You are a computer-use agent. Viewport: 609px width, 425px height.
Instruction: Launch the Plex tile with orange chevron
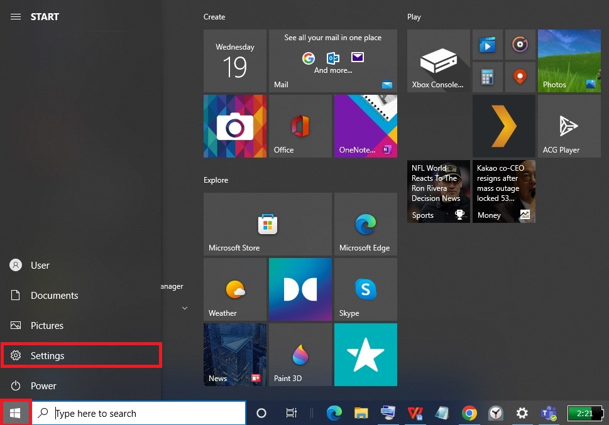coord(504,126)
